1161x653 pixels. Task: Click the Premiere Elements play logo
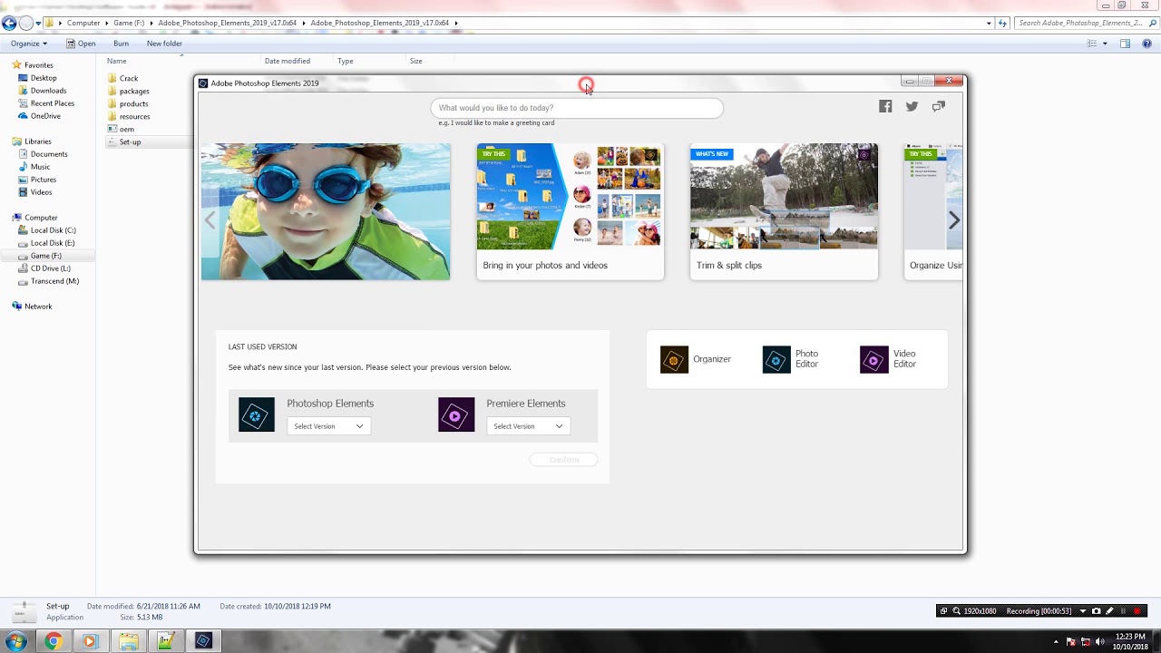pos(456,414)
